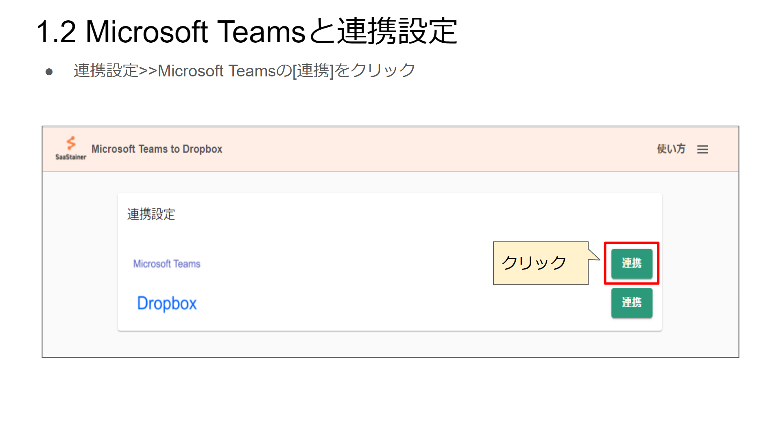Click the Dropbox service label
Image resolution: width=781 pixels, height=439 pixels.
point(167,304)
